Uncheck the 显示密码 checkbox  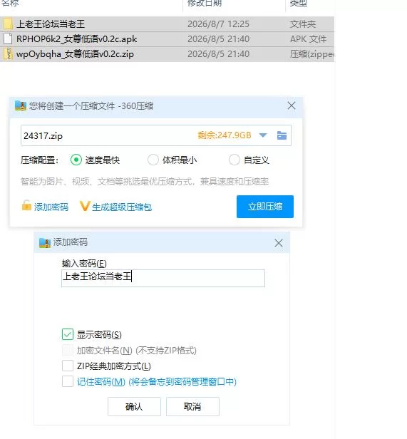click(68, 334)
